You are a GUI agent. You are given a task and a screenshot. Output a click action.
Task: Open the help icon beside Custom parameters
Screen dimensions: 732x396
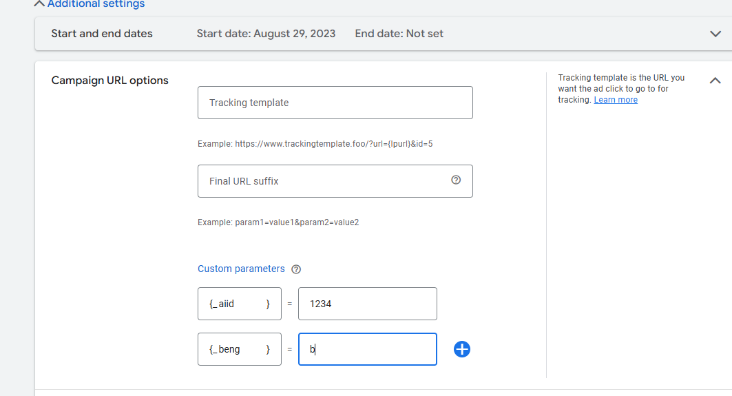coord(296,269)
